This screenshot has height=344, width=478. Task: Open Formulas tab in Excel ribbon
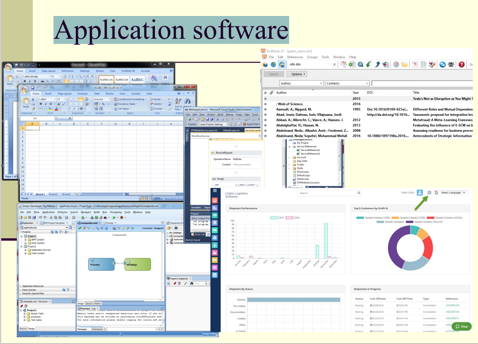click(x=83, y=93)
